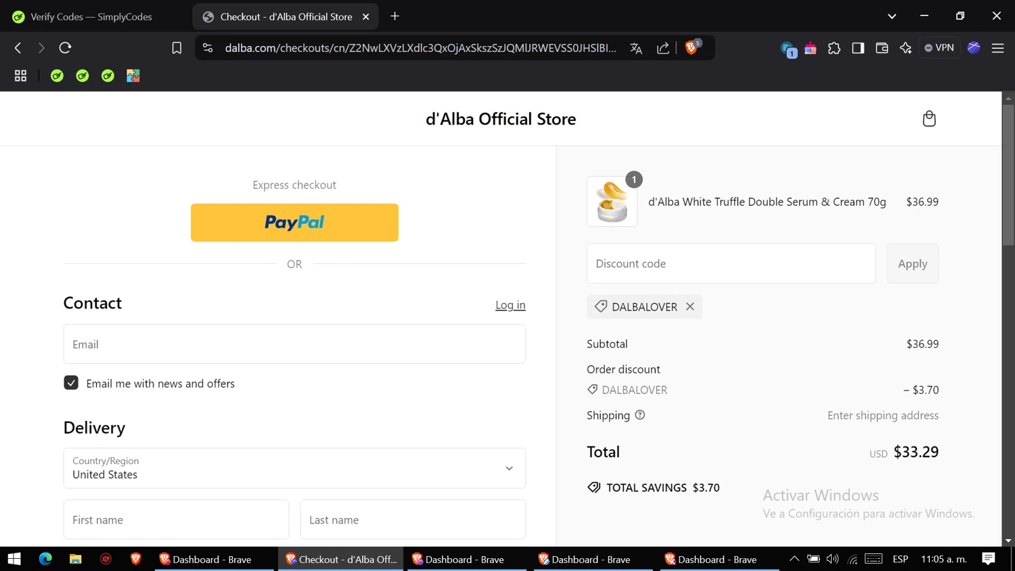Open the network tray icon
Screen dimensions: 1015x571
(853, 559)
